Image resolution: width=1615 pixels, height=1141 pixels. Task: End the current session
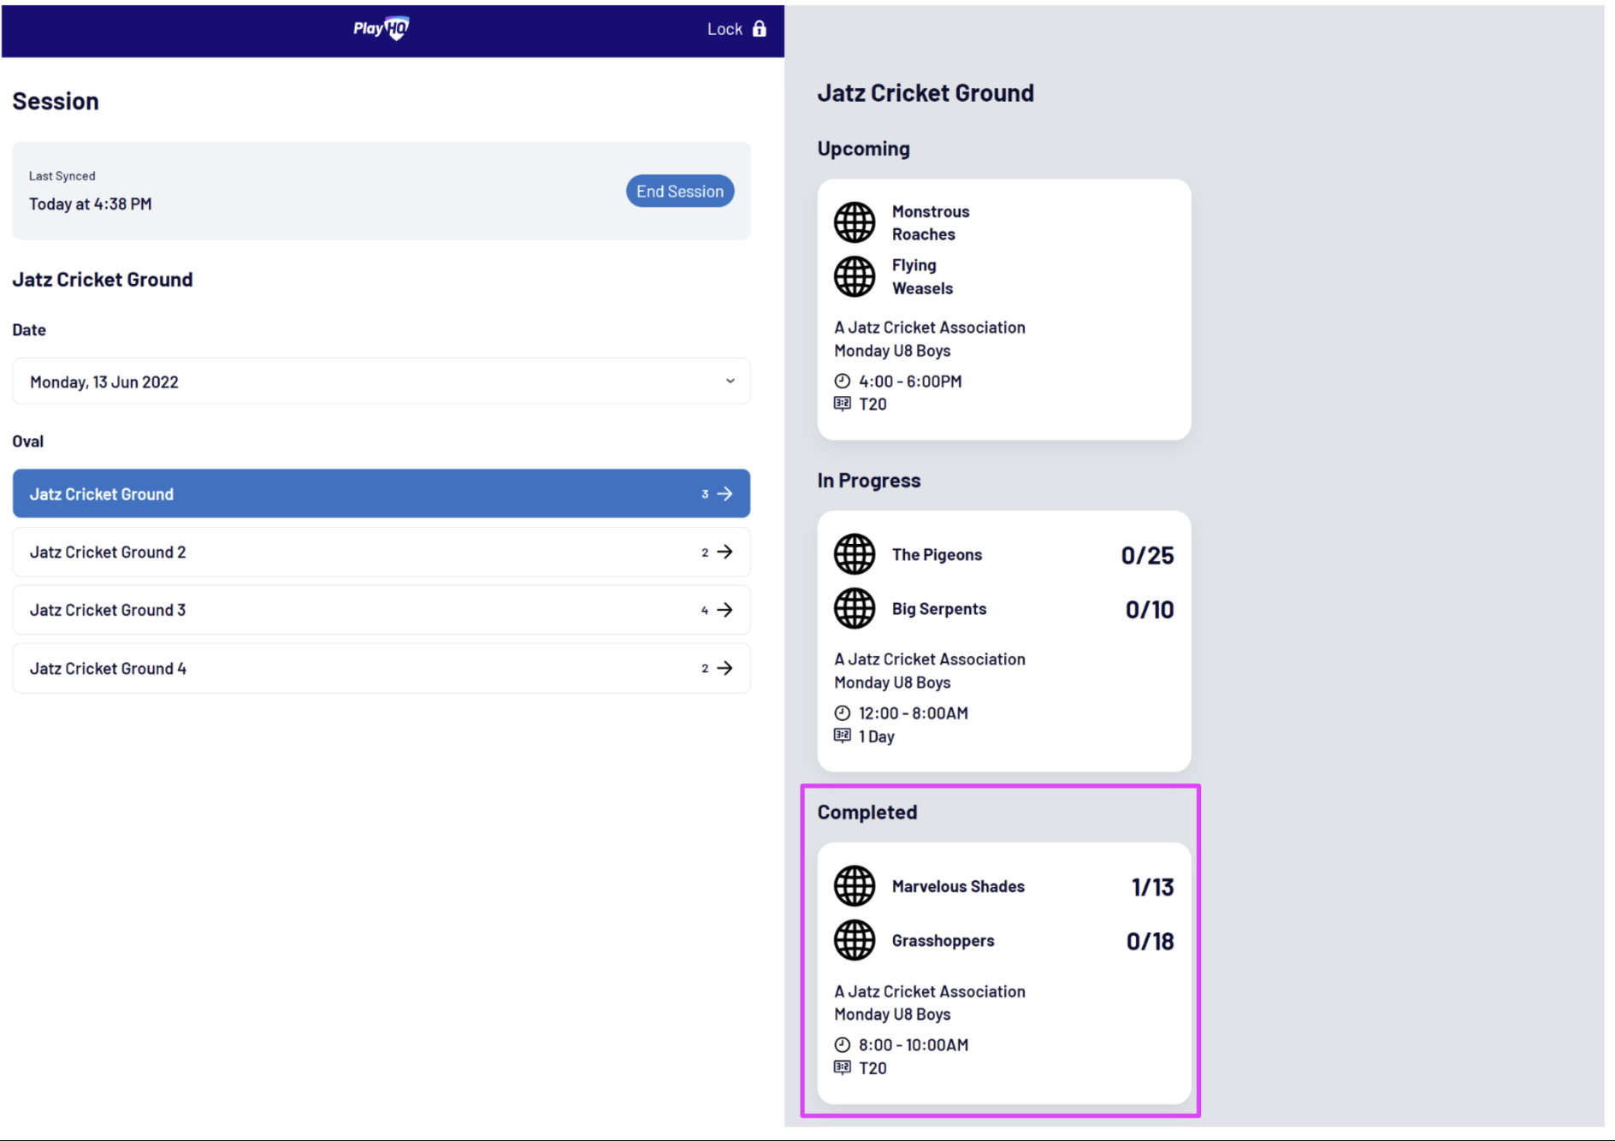click(x=680, y=191)
